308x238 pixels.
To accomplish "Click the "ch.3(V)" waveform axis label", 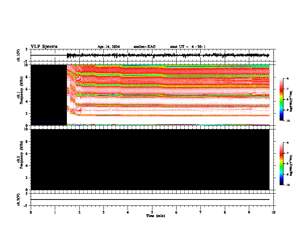I will click(x=18, y=199).
